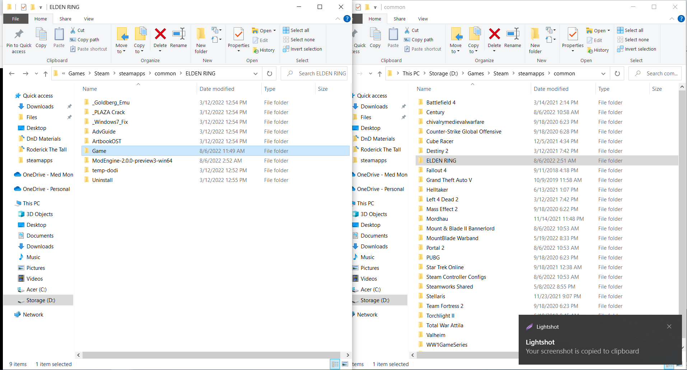Click Copy path in ELDEN RING window
Screen dimensions: 687x370
85,39
